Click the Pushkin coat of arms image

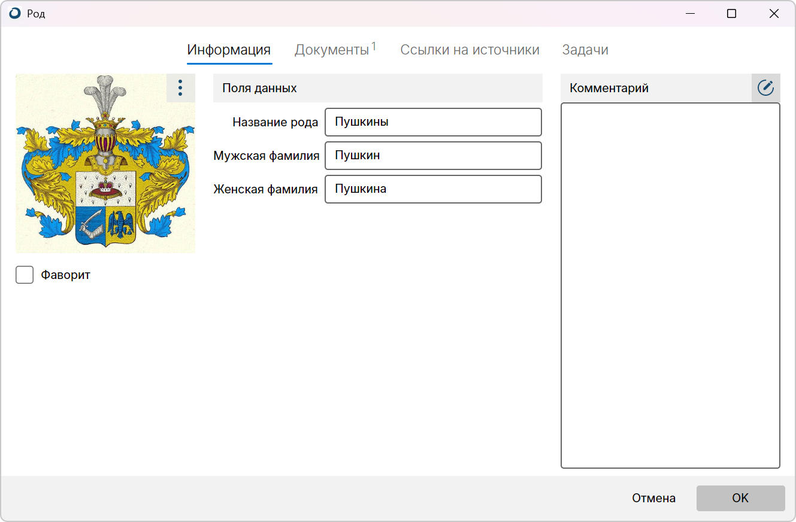tap(105, 163)
